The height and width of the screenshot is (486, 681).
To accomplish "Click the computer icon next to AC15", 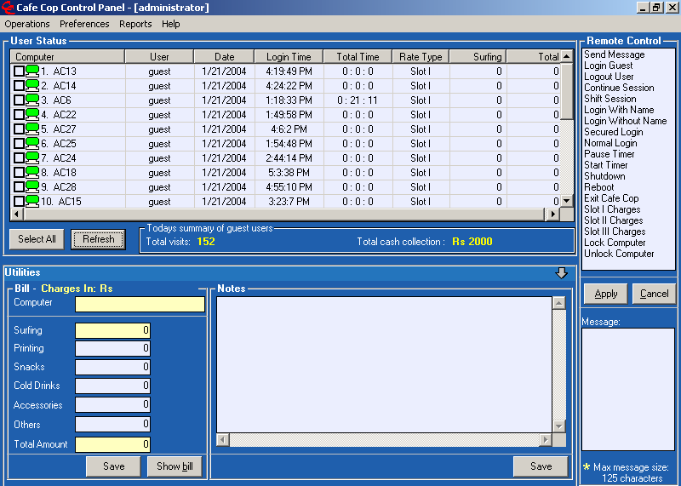I will (32, 201).
